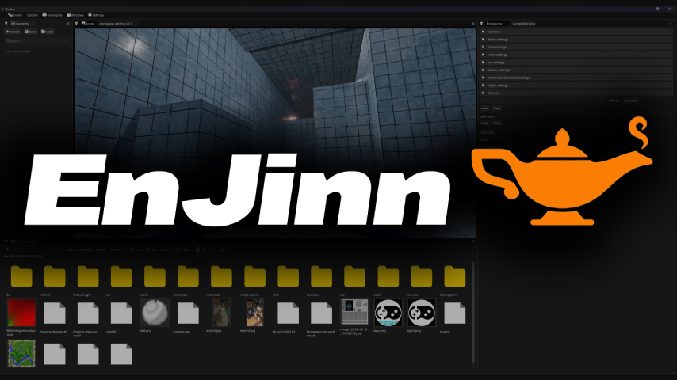This screenshot has width=677, height=380.
Task: Open the hollowknight folder
Action: 88,276
